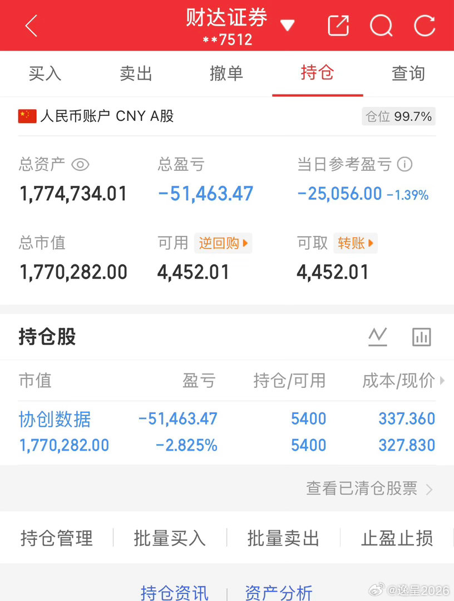
Task: Open the 逆回购 button
Action: click(x=223, y=243)
